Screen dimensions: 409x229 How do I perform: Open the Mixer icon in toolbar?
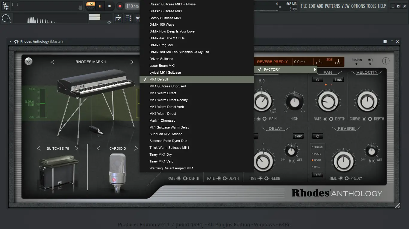pyautogui.click(x=137, y=18)
